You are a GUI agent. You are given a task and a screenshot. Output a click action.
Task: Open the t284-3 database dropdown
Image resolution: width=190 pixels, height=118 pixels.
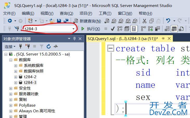click(74, 29)
